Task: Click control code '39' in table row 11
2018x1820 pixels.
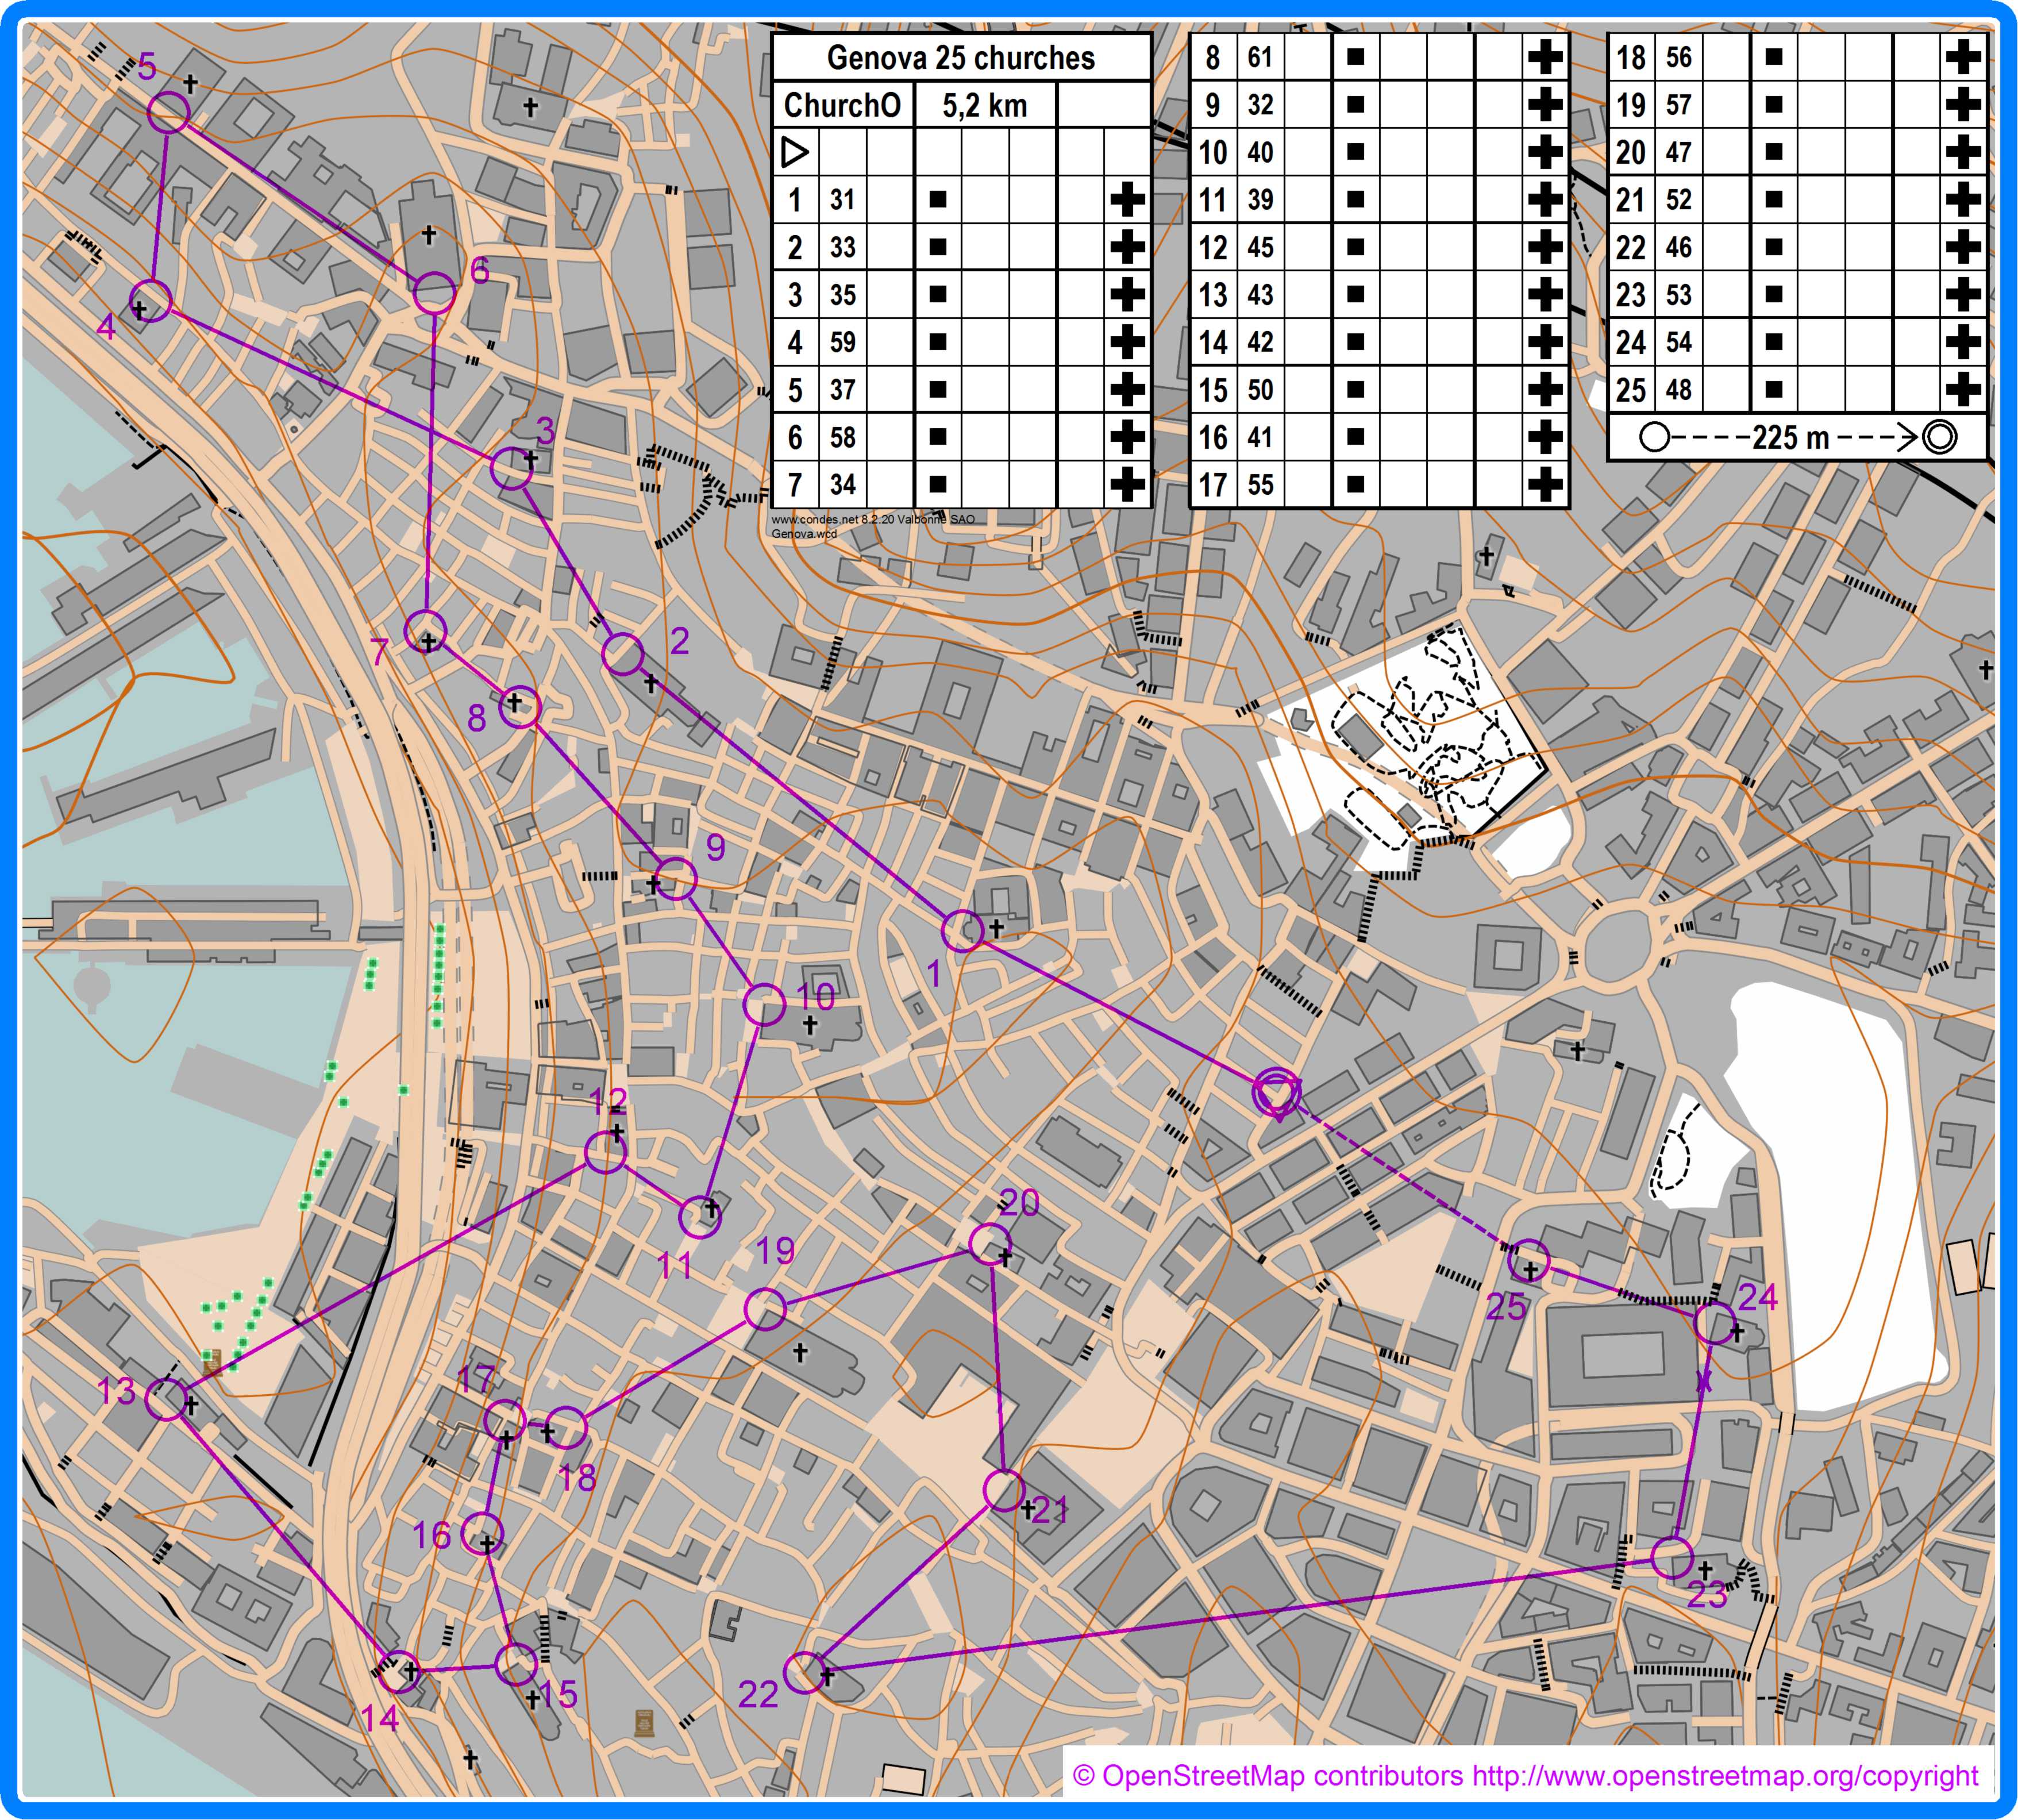Action: coord(1260,200)
